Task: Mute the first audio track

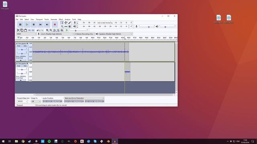Action: [19, 46]
